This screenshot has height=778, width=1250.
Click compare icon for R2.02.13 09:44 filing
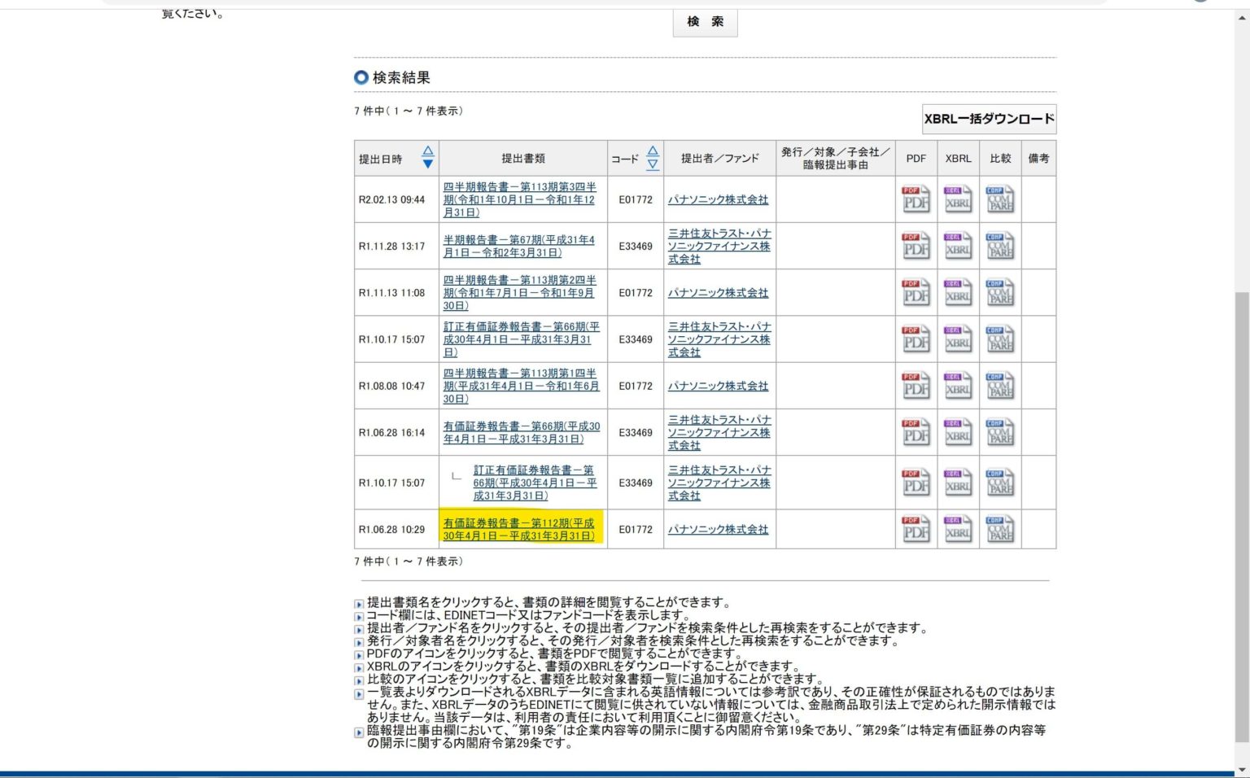point(1000,199)
